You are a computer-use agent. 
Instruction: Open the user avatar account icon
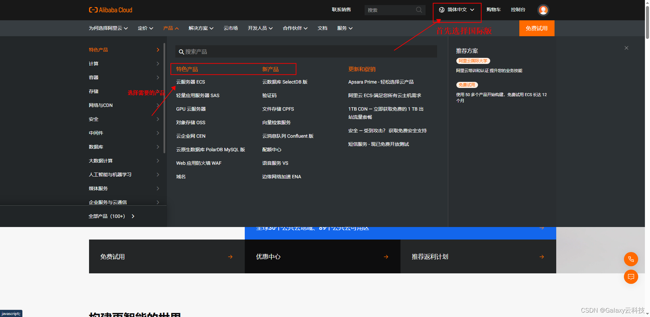tap(543, 10)
